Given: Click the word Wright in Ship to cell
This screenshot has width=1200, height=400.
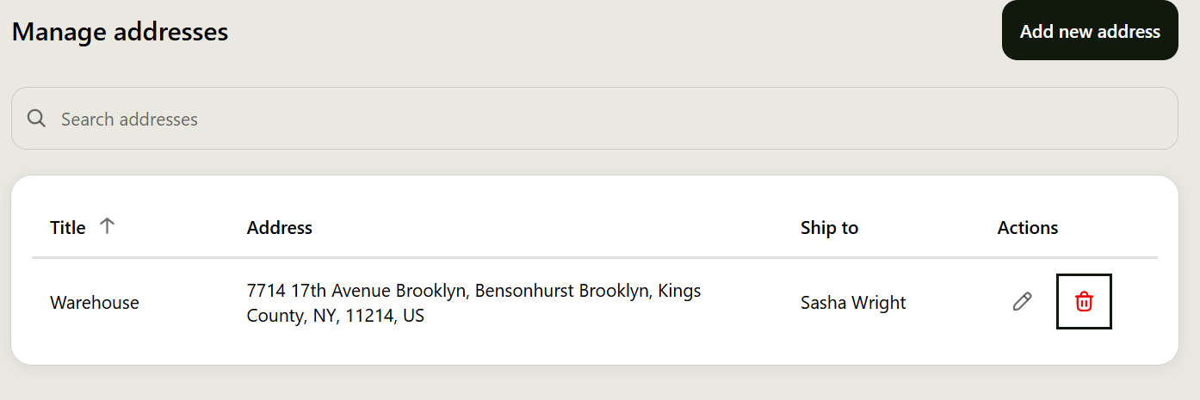Looking at the screenshot, I should (880, 302).
